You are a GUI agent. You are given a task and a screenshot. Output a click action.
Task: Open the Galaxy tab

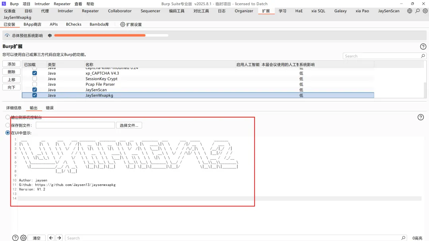tap(340, 11)
